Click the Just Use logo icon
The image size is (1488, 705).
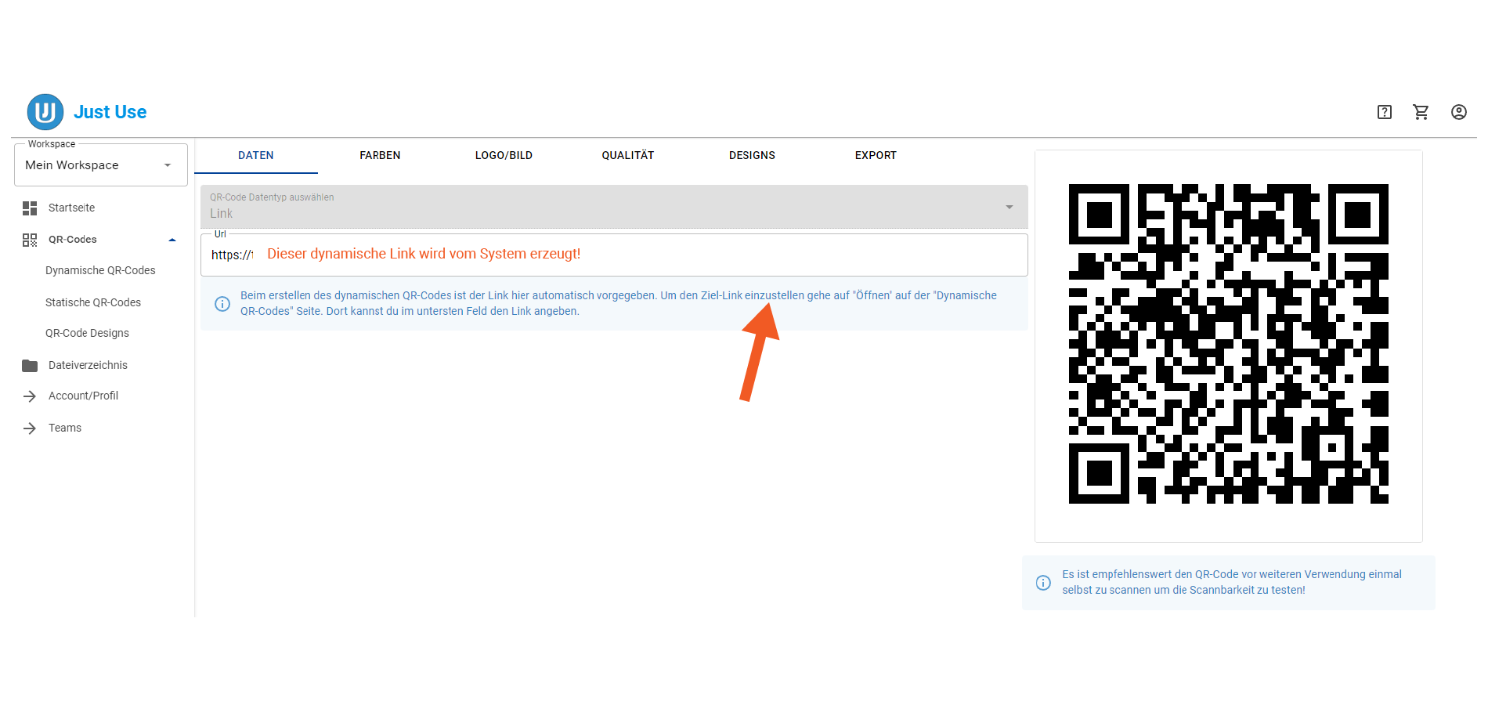45,112
